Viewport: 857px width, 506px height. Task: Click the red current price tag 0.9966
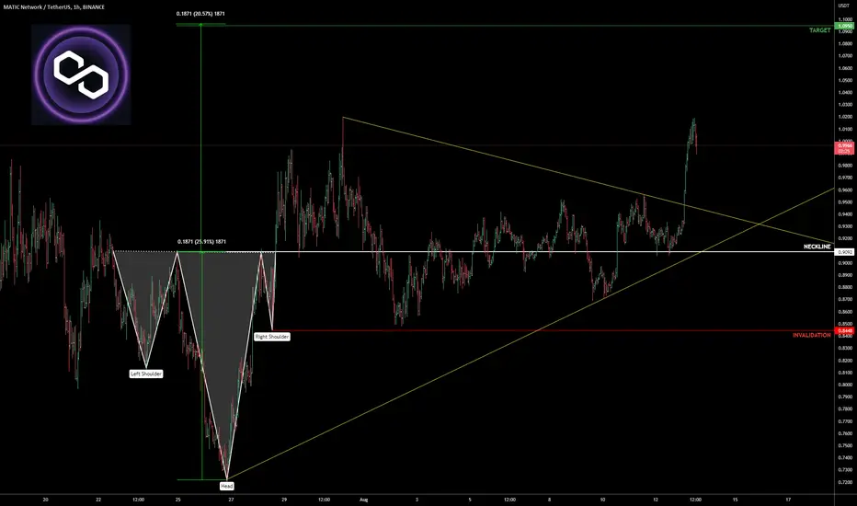coord(845,148)
